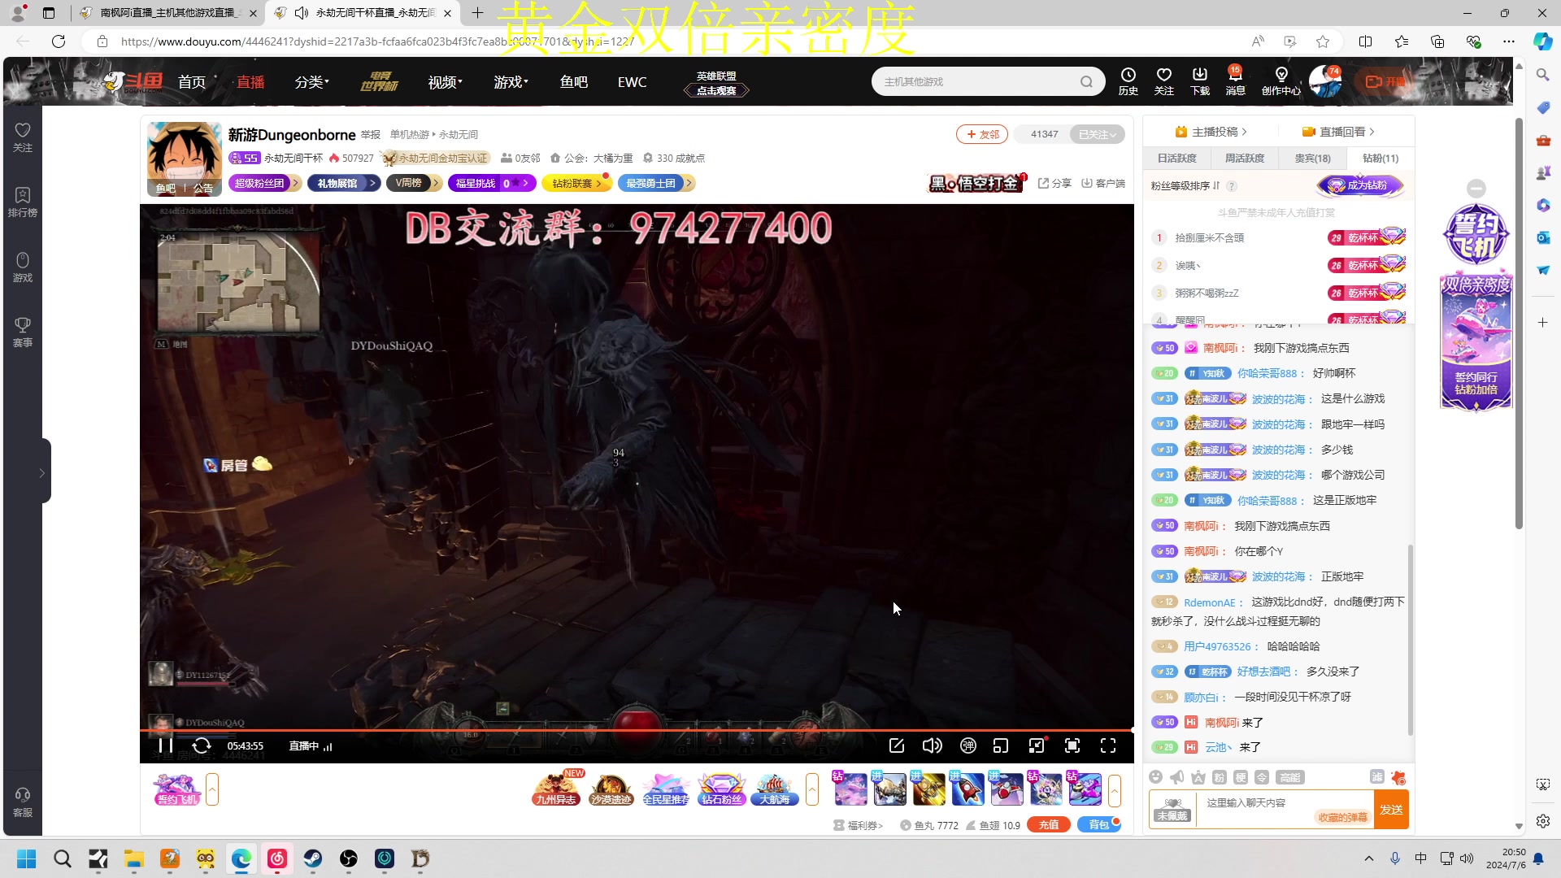Switch to the 贵宾(18) tab
The image size is (1561, 878).
click(1313, 159)
